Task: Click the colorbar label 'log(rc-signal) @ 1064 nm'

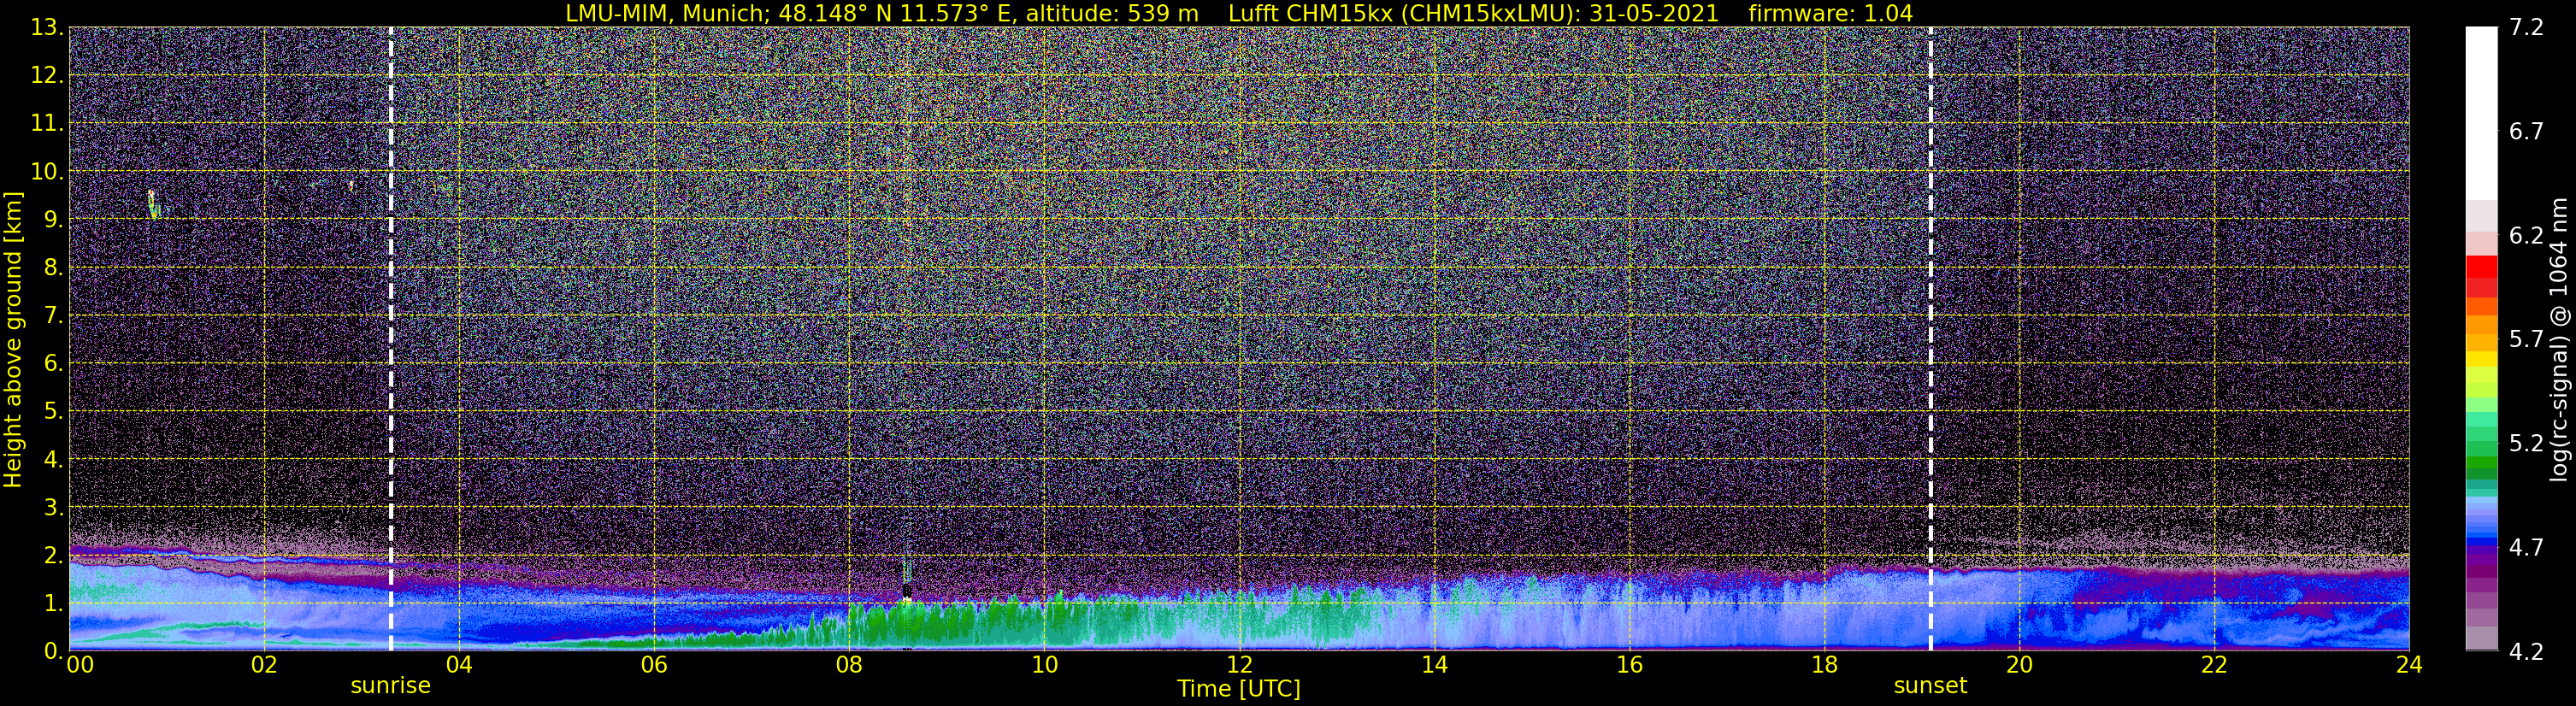Action: tap(2558, 339)
